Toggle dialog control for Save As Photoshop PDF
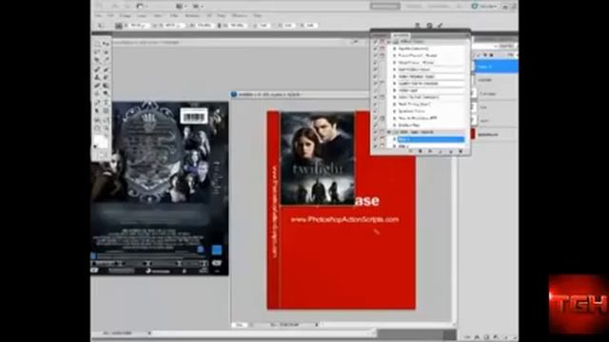Image resolution: width=609 pixels, height=342 pixels. point(383,118)
